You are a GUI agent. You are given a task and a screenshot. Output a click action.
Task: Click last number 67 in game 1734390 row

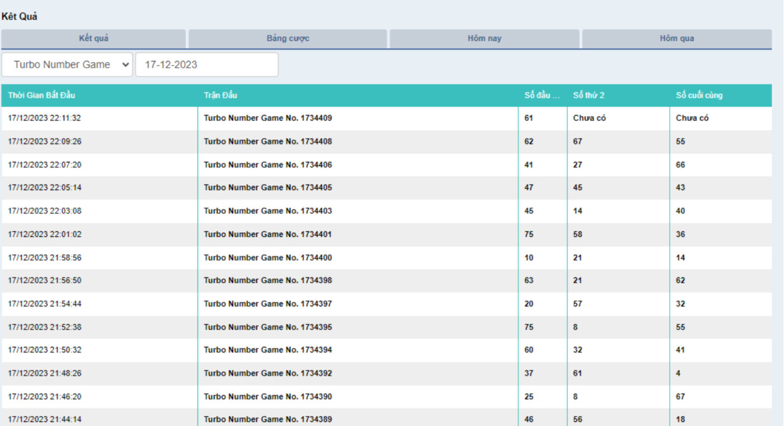[x=680, y=396]
